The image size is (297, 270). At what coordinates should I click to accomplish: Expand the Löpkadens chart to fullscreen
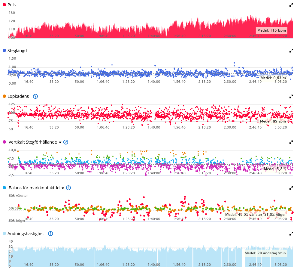click(x=291, y=97)
